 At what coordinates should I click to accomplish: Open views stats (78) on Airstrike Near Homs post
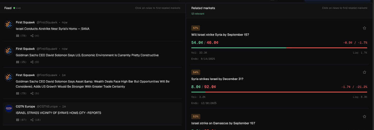pos(21,36)
